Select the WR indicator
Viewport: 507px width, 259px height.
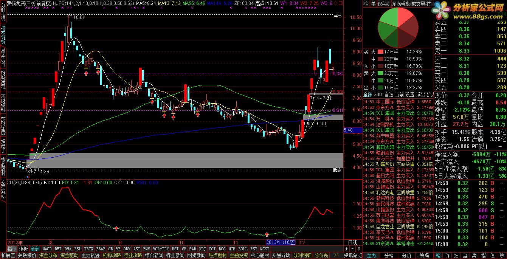184,249
